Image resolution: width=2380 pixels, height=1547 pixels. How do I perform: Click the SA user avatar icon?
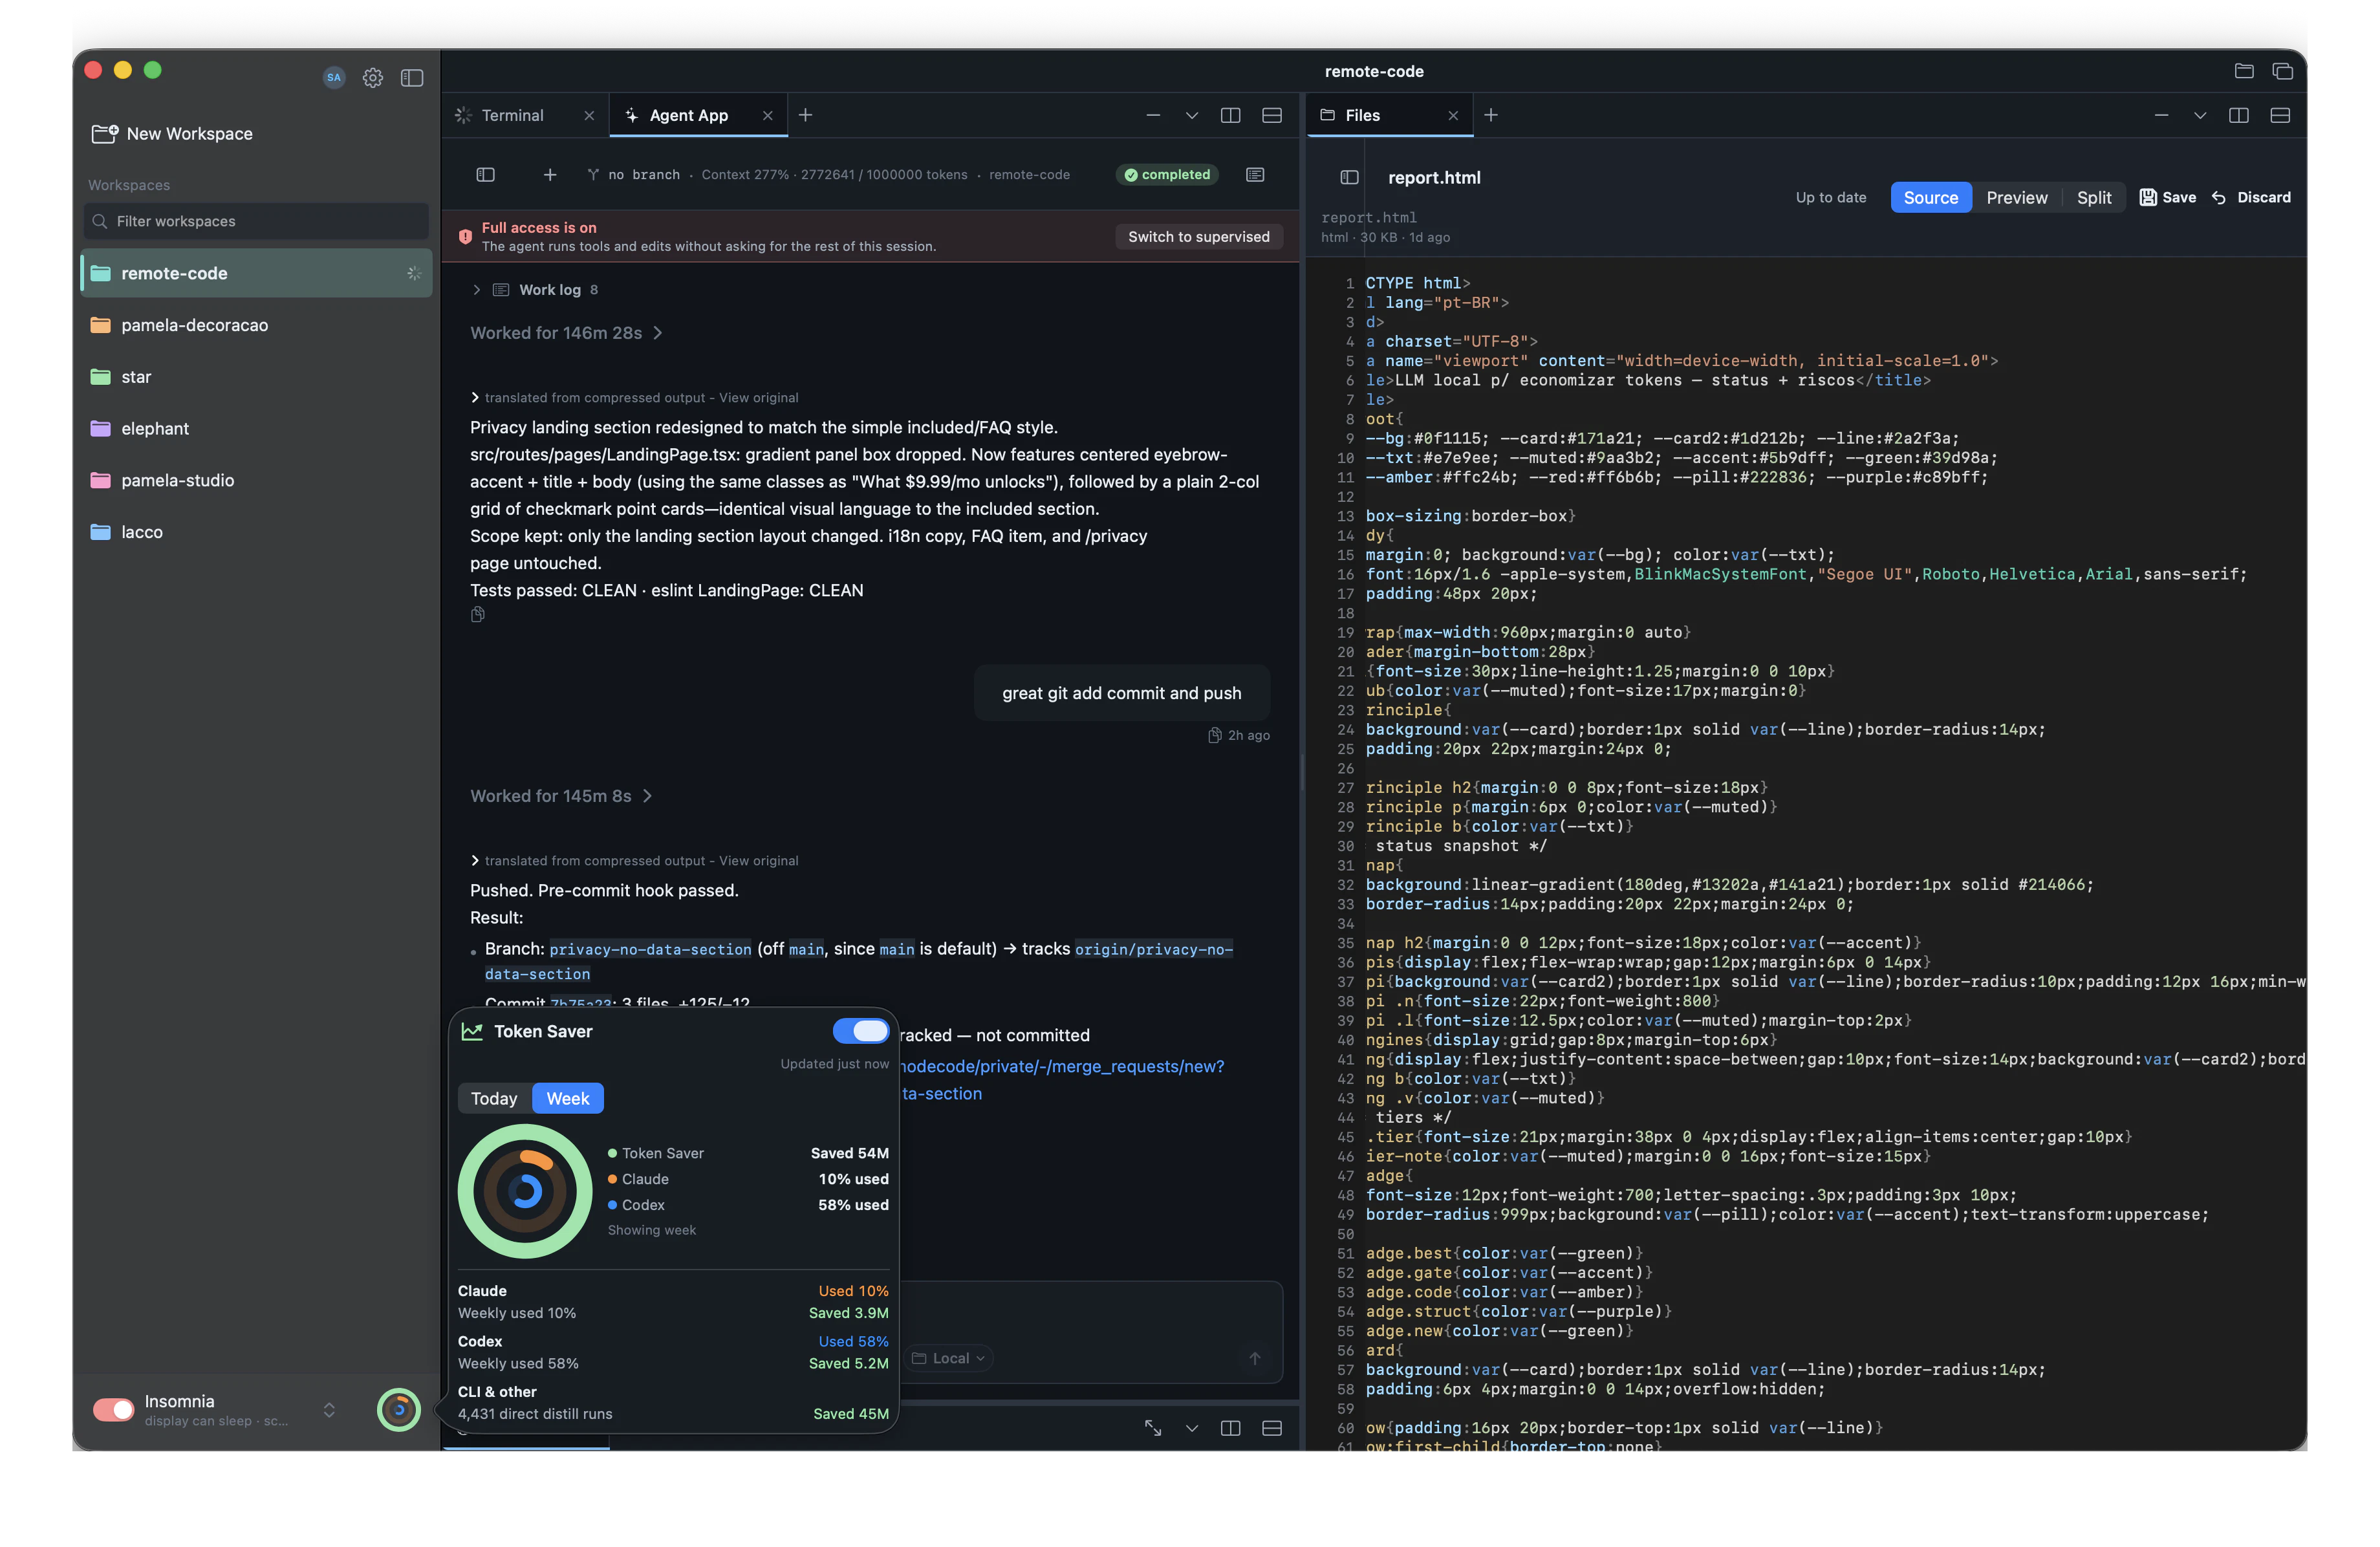[x=334, y=78]
